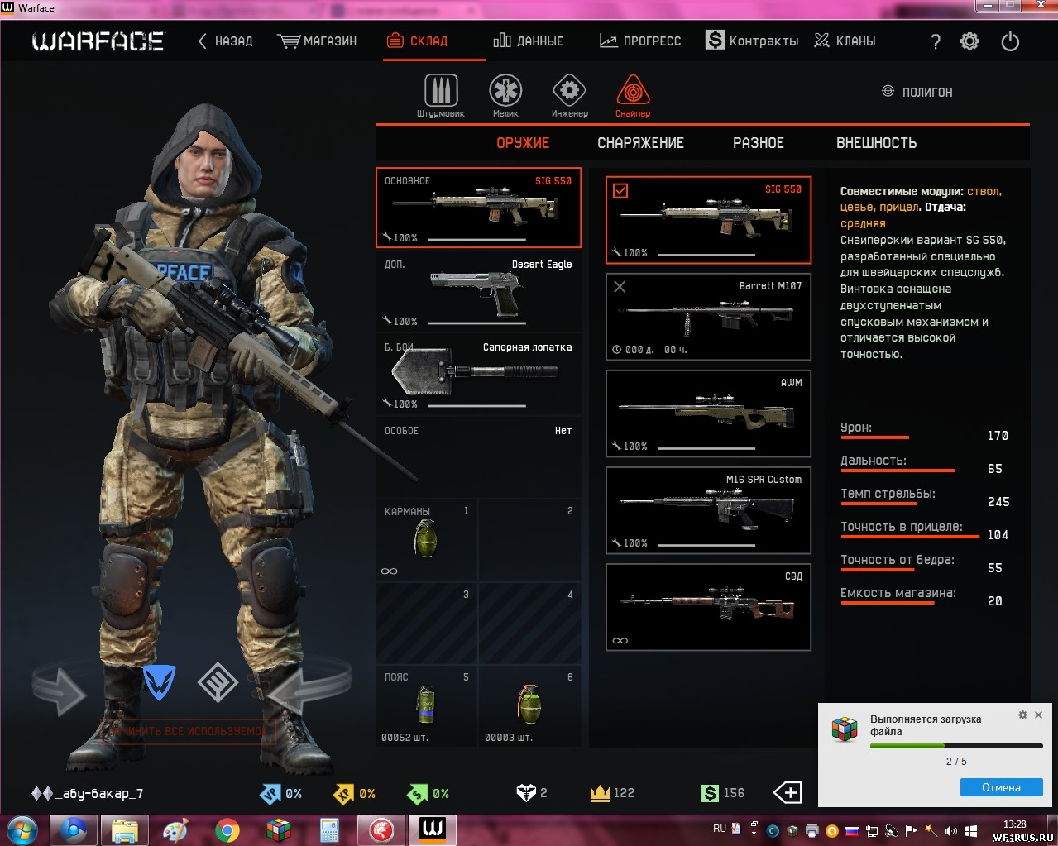Open settings gear in download popup
Viewport: 1058px width, 846px height.
click(1022, 715)
